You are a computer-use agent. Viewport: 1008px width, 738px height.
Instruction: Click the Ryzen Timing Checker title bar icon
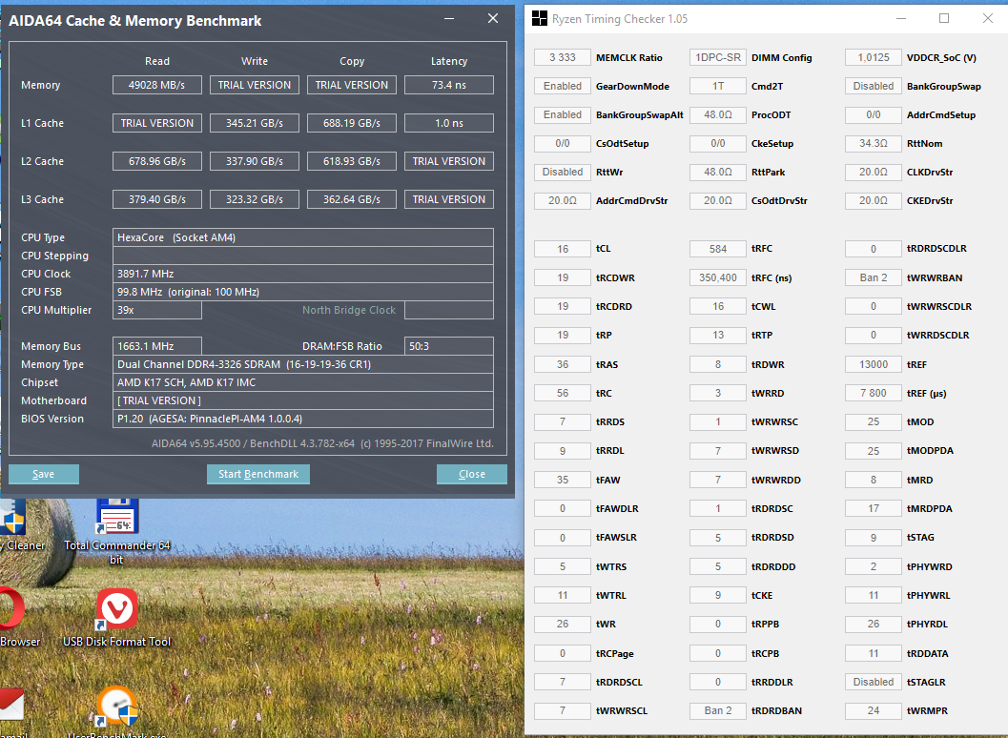coord(540,19)
